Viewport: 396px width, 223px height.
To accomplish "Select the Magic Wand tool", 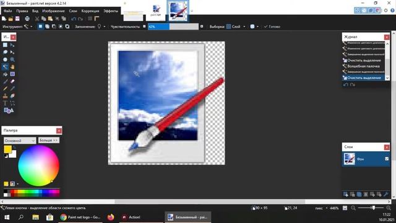I will point(5,67).
